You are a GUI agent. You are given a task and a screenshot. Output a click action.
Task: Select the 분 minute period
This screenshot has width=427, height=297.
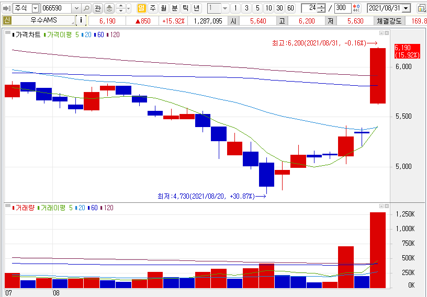click(175, 8)
